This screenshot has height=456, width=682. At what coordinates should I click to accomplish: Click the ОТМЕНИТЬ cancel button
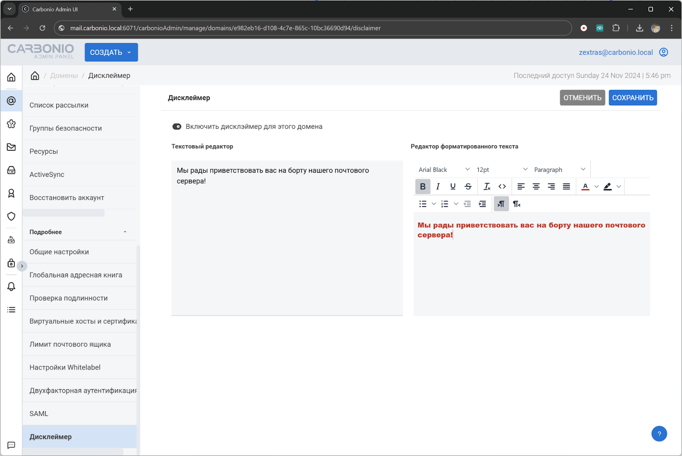point(582,98)
